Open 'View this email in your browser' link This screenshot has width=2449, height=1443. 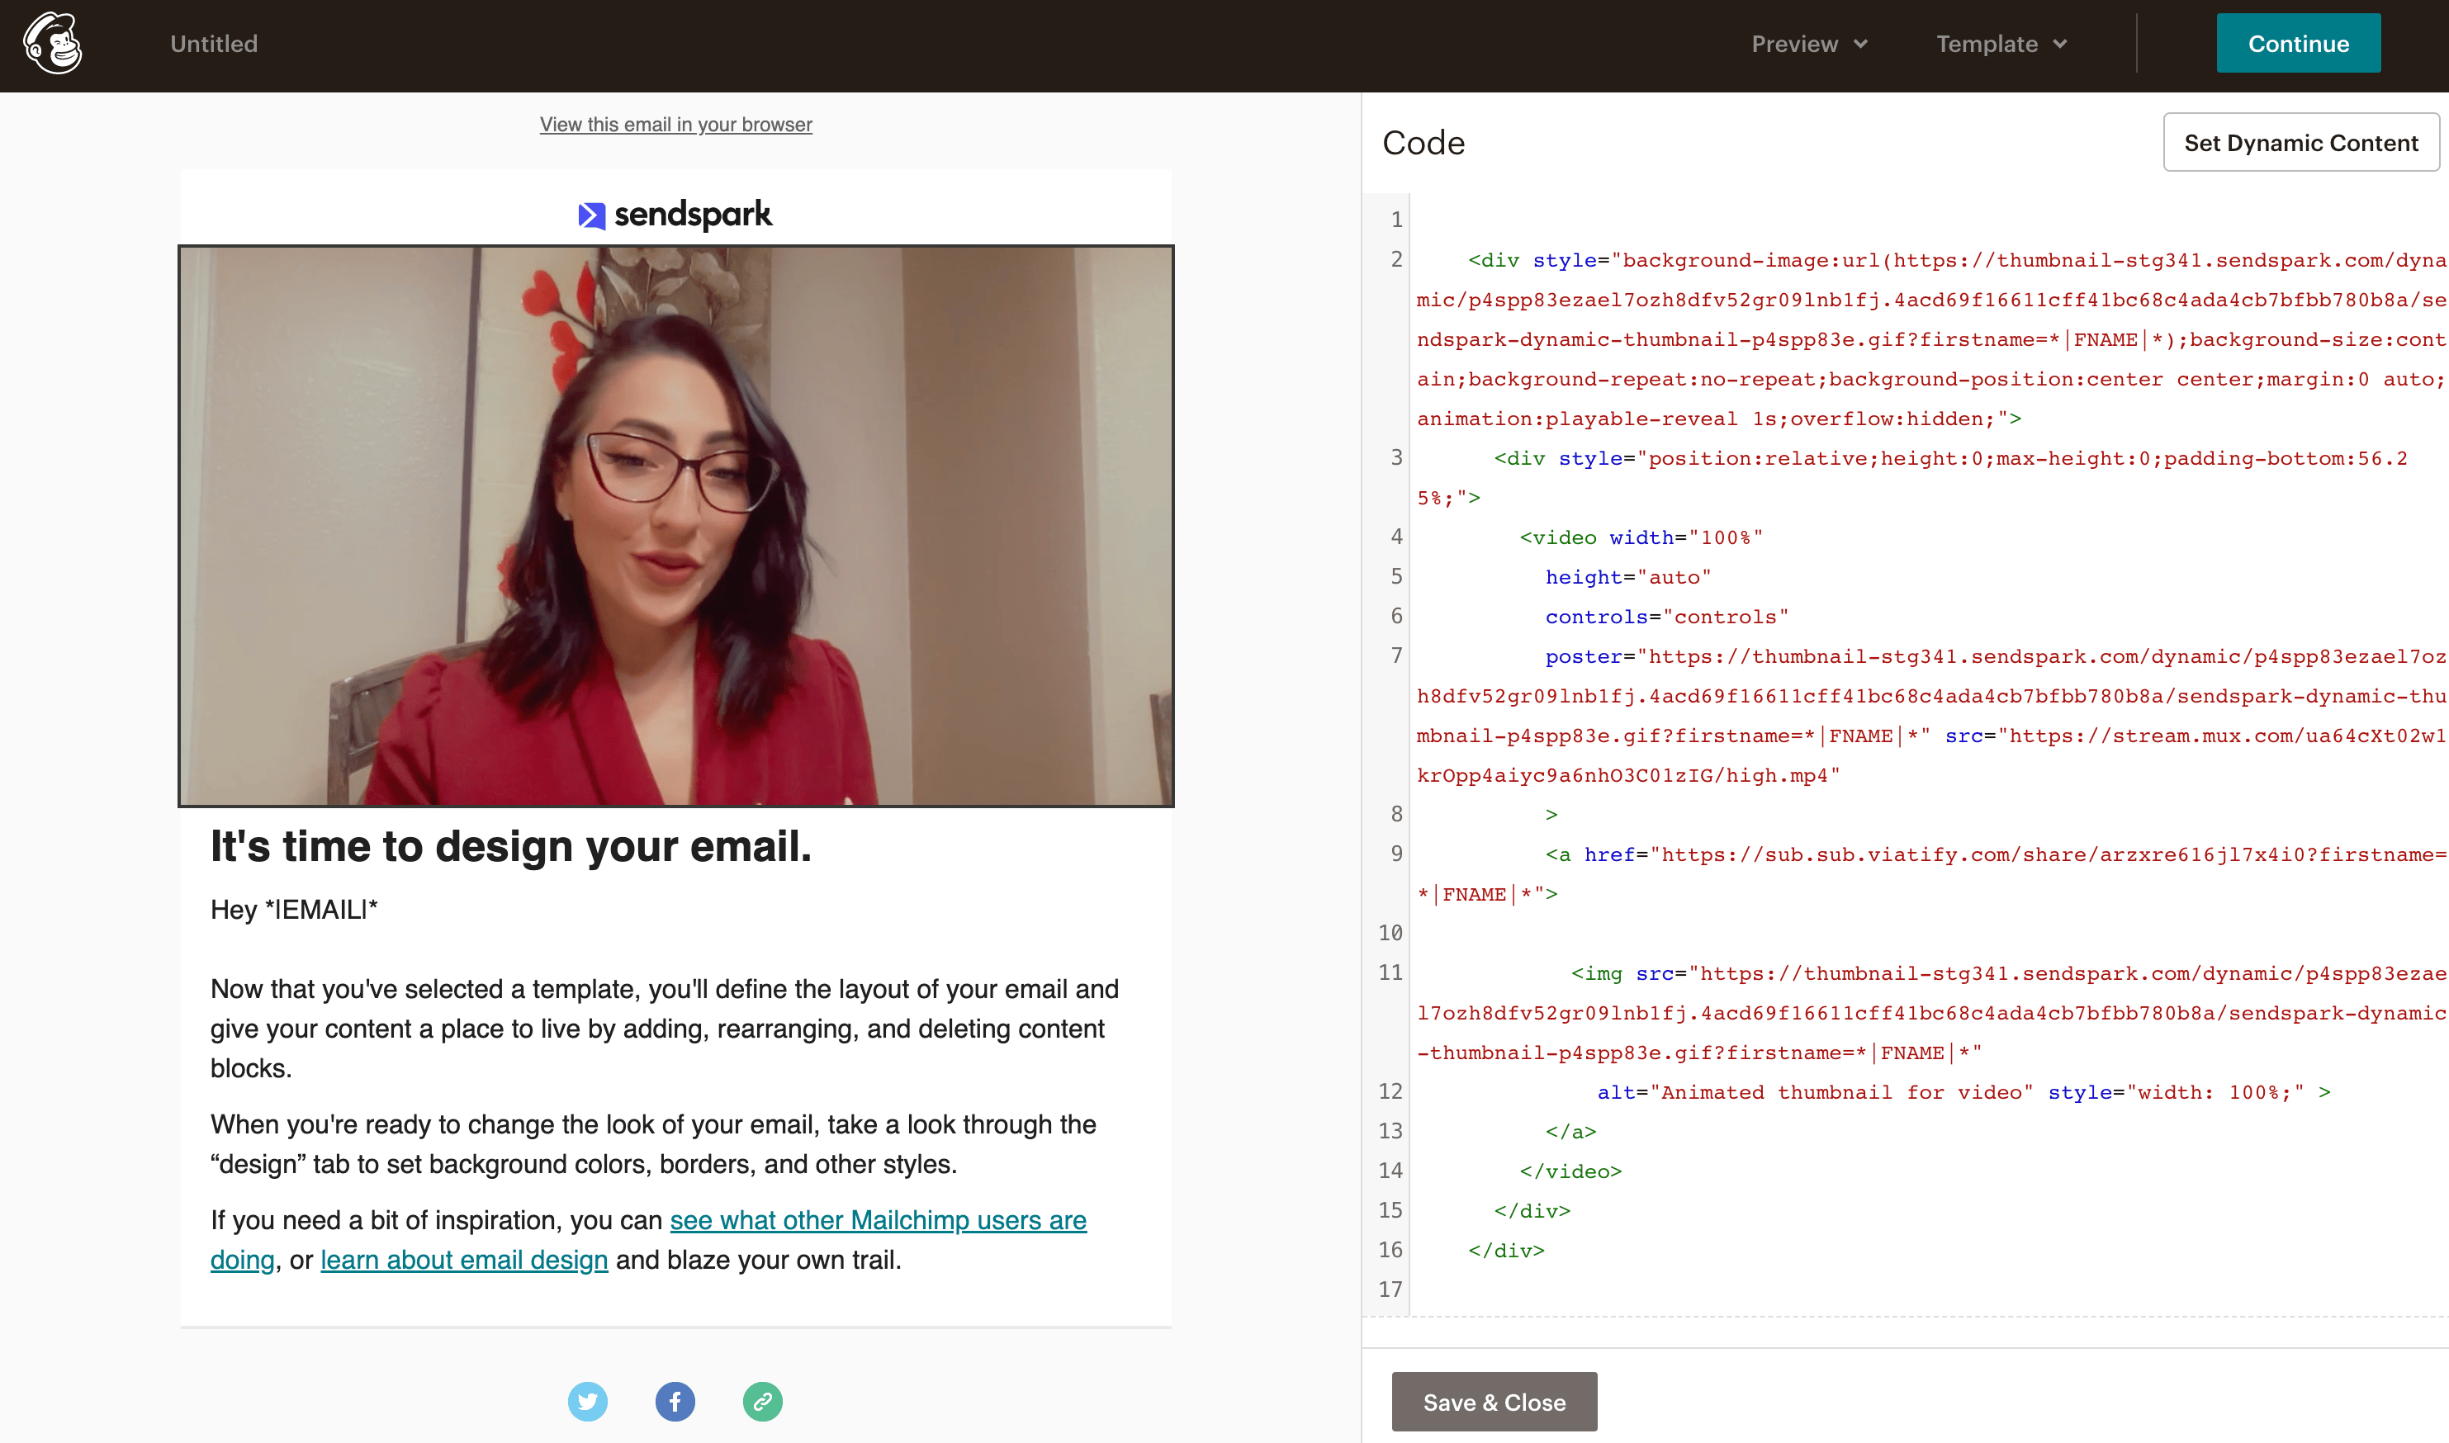(676, 125)
